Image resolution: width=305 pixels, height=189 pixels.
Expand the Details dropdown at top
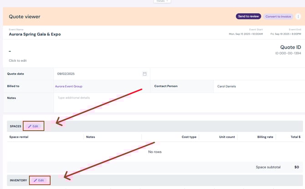coord(162,1)
